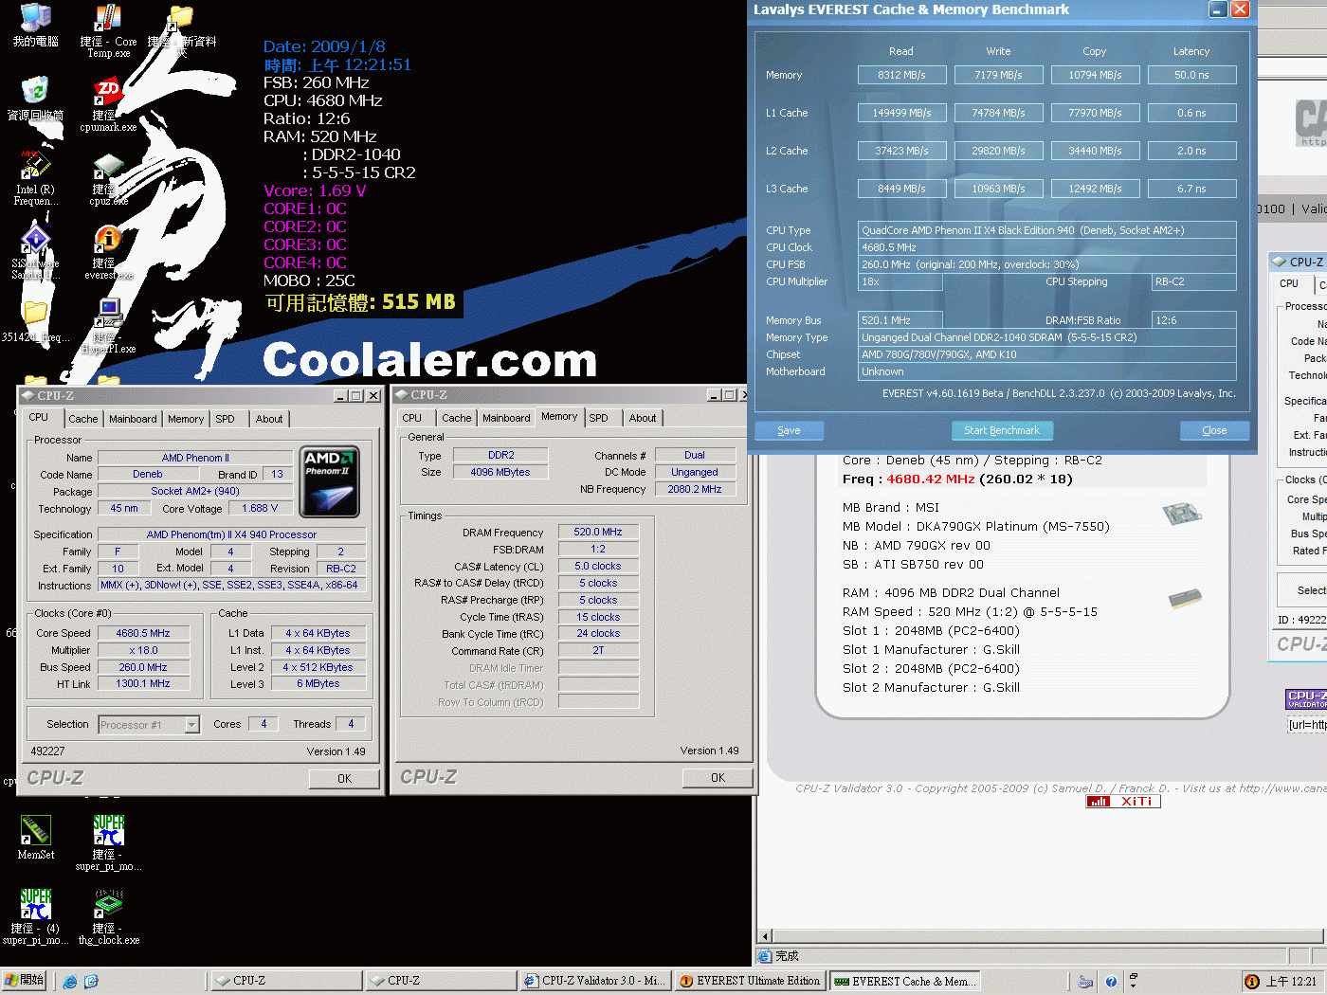Screen dimensions: 1327x995
Task: Open the 351424_Freq folder icon
Action: click(x=35, y=320)
